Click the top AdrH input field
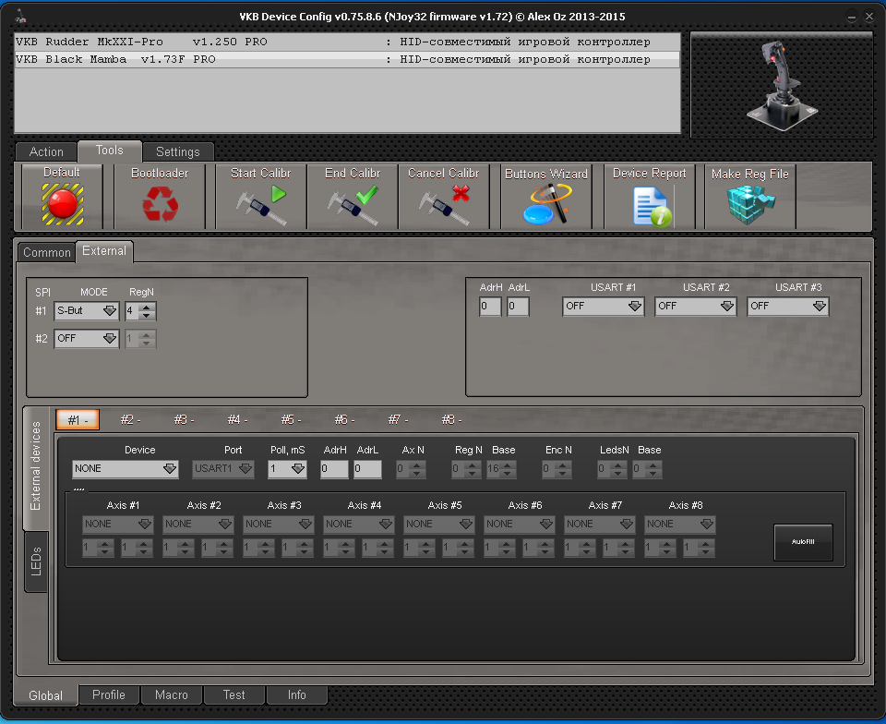 click(x=490, y=307)
